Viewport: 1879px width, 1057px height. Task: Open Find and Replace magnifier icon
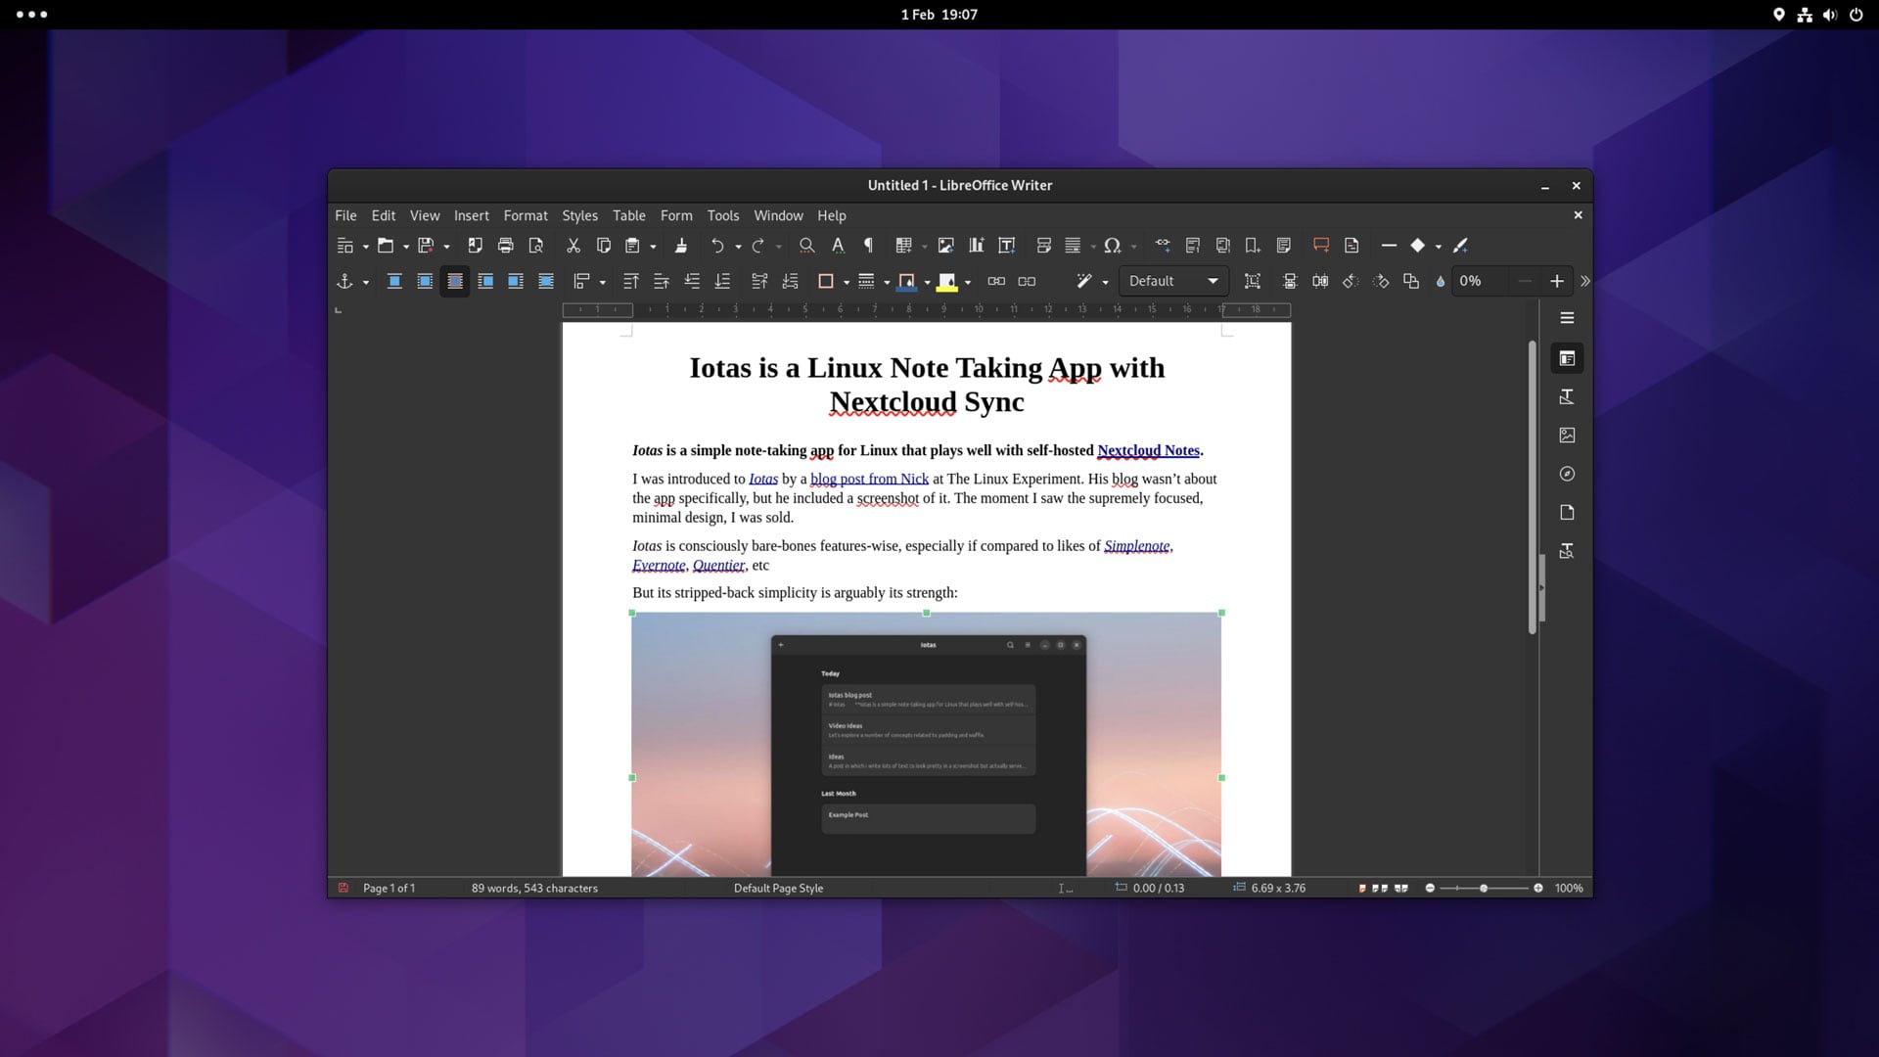(x=806, y=246)
